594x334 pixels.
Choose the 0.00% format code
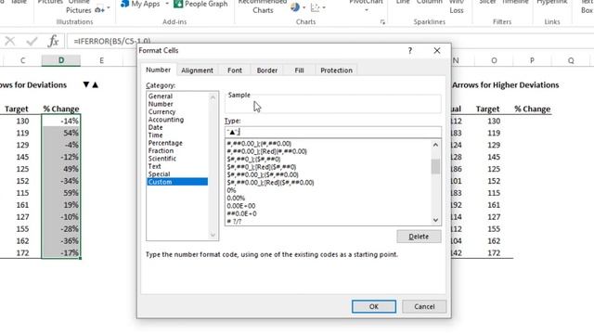click(x=236, y=198)
